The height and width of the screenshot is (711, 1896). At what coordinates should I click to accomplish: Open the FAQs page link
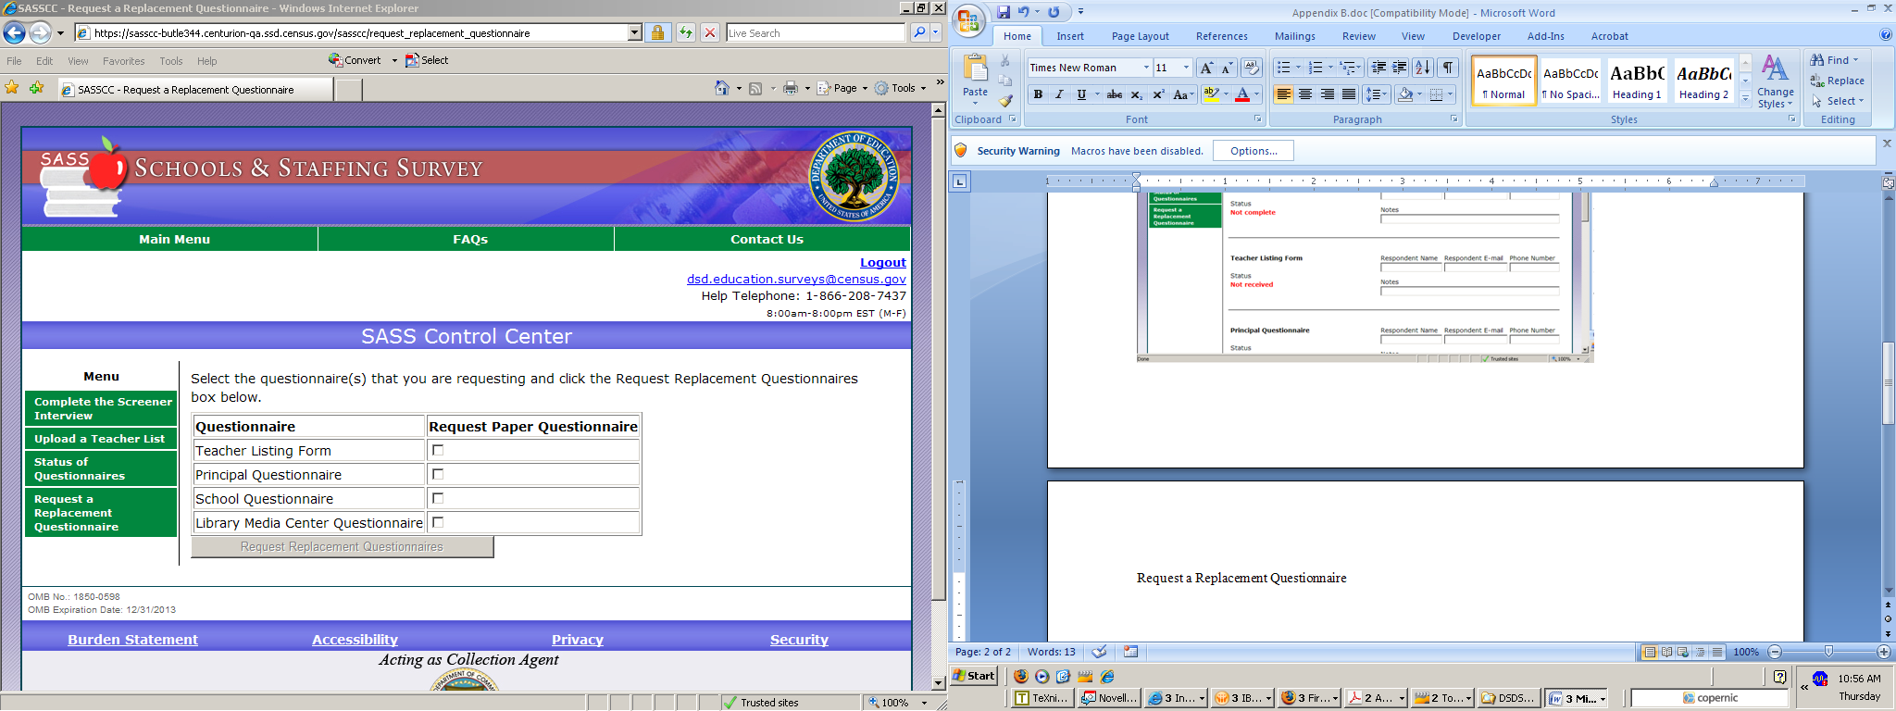(470, 239)
